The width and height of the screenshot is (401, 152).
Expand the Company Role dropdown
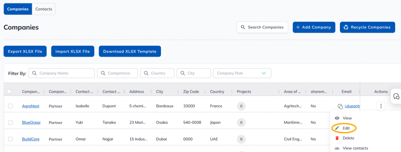242,73
